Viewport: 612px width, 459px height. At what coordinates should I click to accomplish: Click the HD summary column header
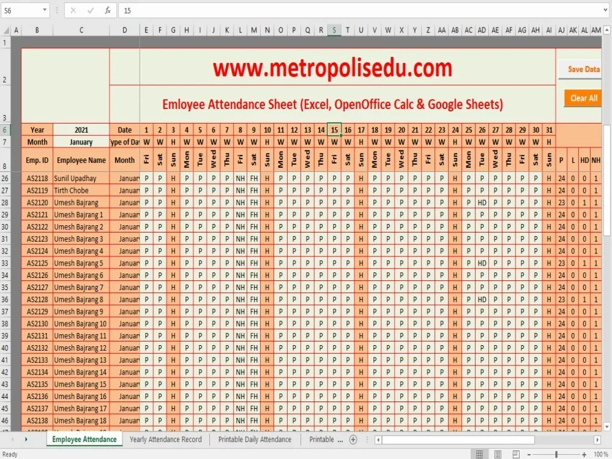coord(584,160)
